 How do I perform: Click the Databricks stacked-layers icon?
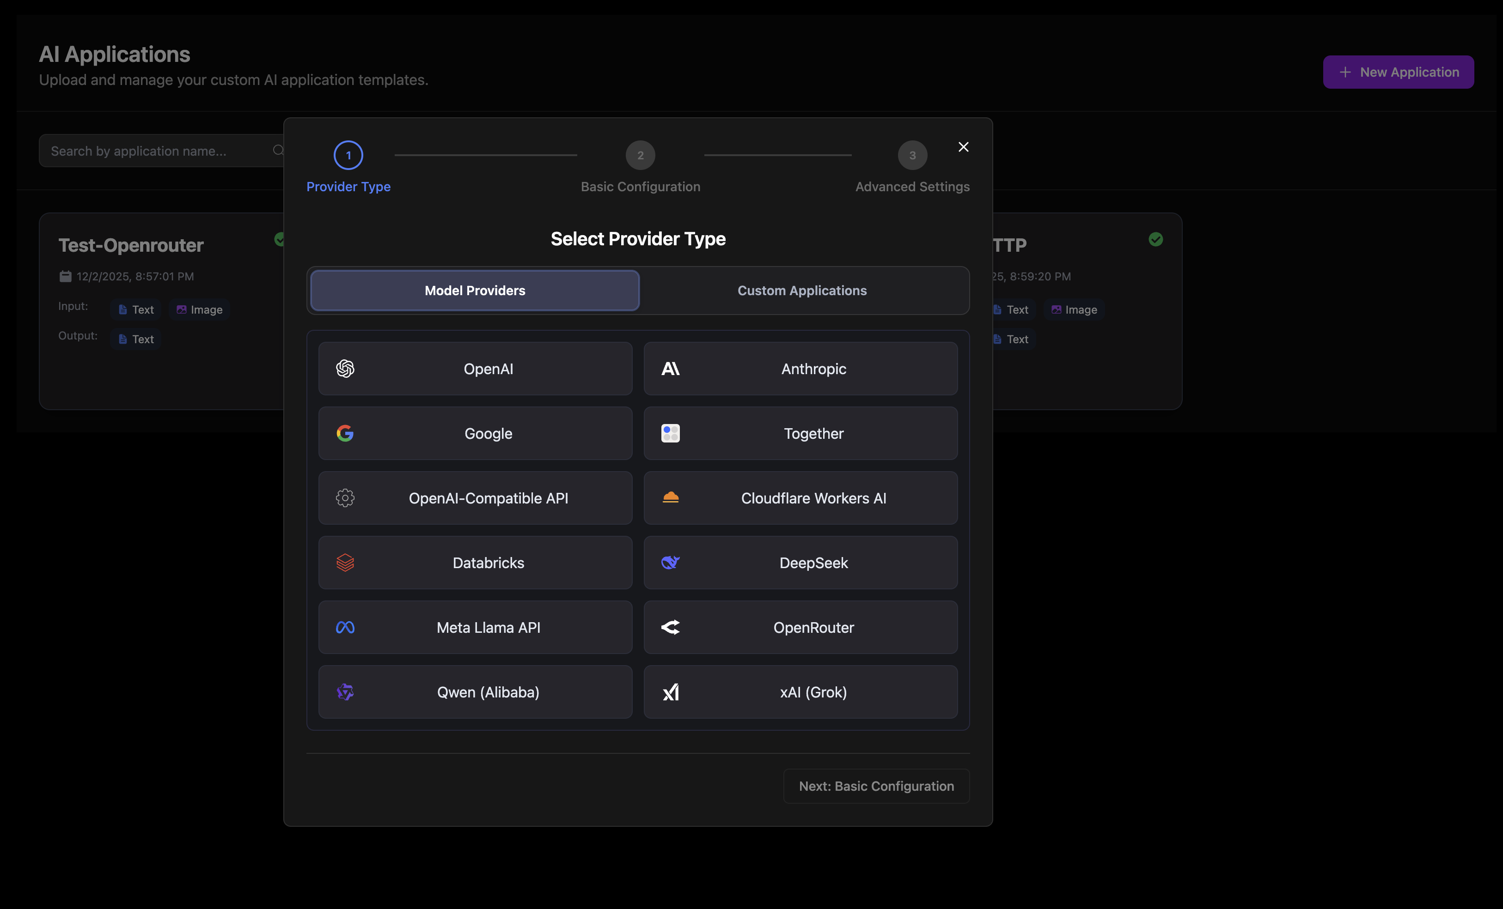coord(345,563)
